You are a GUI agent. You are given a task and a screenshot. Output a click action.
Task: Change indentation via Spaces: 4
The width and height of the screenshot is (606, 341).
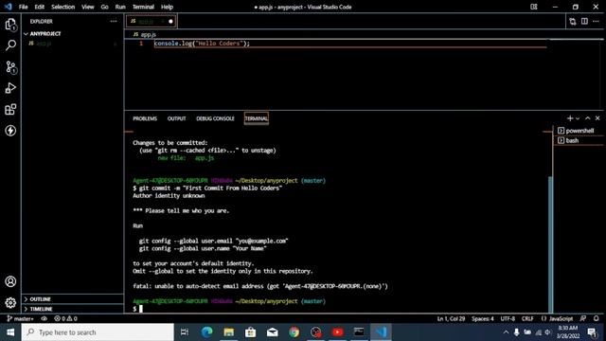(x=482, y=318)
